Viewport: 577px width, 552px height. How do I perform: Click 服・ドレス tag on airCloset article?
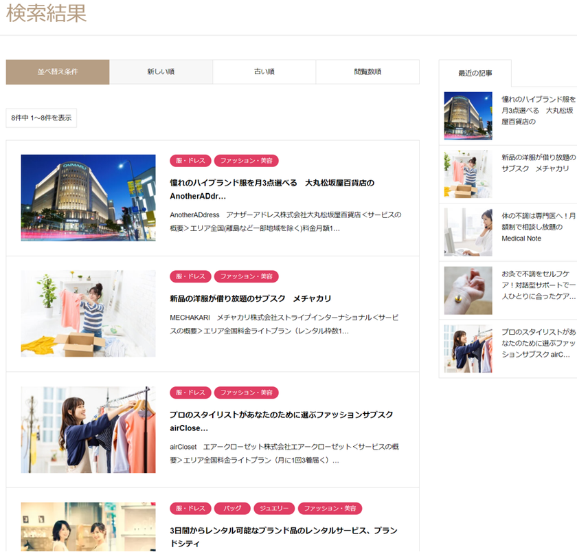[190, 393]
